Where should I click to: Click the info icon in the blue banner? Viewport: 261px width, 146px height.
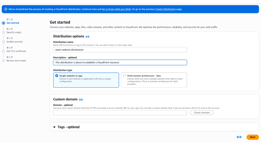[4, 9]
